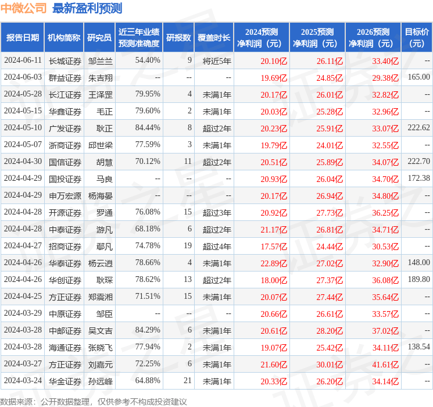Click analyst name 王泽罡
Viewport: 433px width, 407px height.
pyautogui.click(x=101, y=95)
